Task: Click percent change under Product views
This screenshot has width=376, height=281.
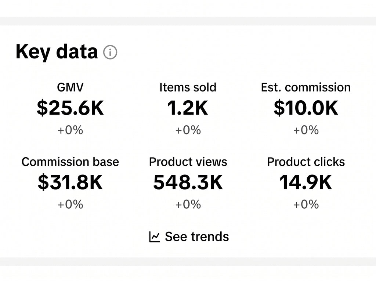Action: pyautogui.click(x=188, y=205)
